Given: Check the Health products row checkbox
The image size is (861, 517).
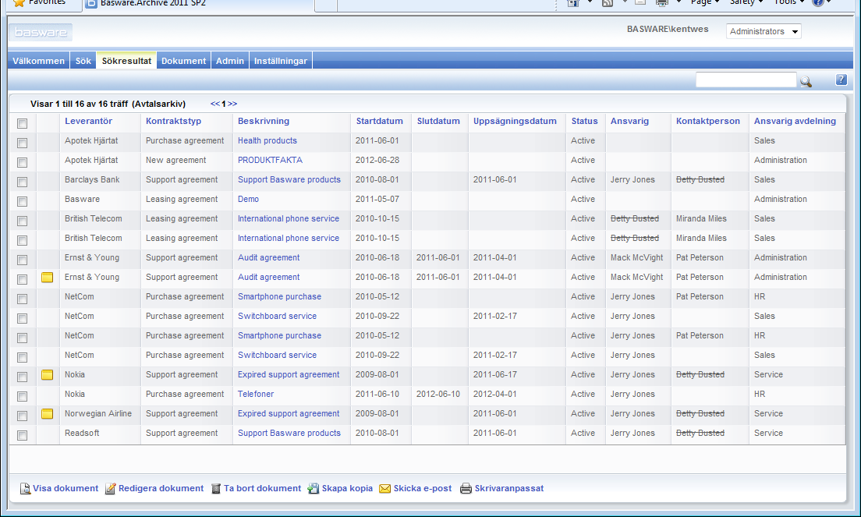Looking at the screenshot, I should 22,143.
